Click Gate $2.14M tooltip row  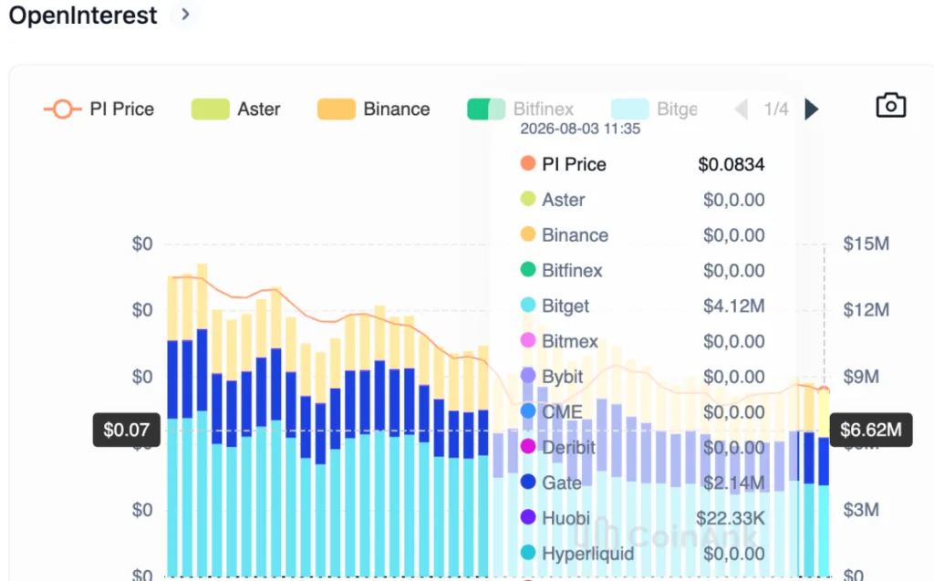(x=642, y=482)
